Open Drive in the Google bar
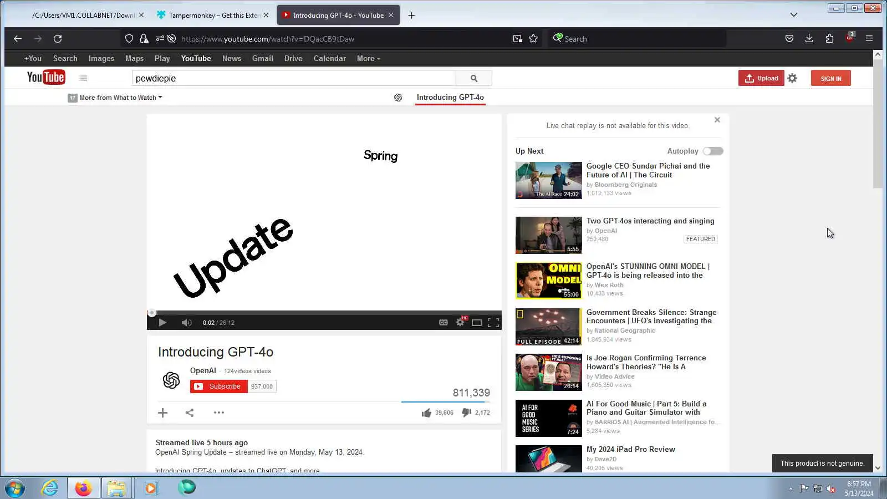Viewport: 887px width, 499px height. click(x=293, y=58)
